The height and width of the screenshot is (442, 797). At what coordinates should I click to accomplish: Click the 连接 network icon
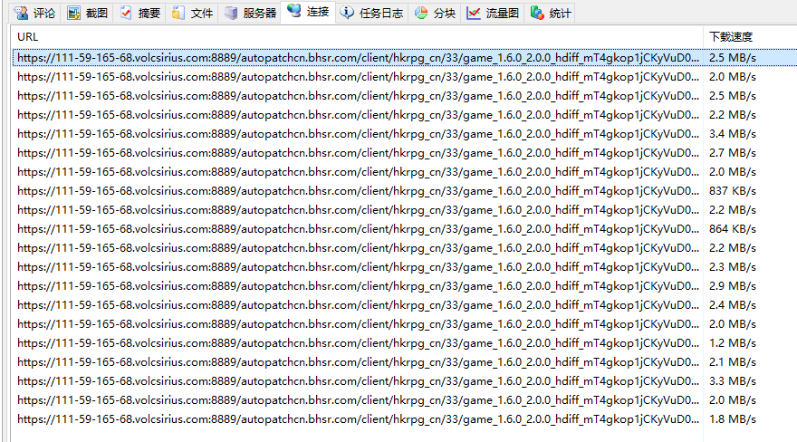(x=293, y=11)
